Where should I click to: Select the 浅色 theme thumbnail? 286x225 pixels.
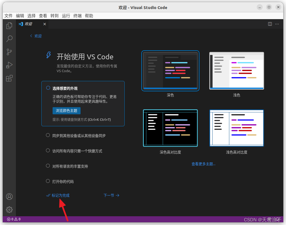point(237,71)
